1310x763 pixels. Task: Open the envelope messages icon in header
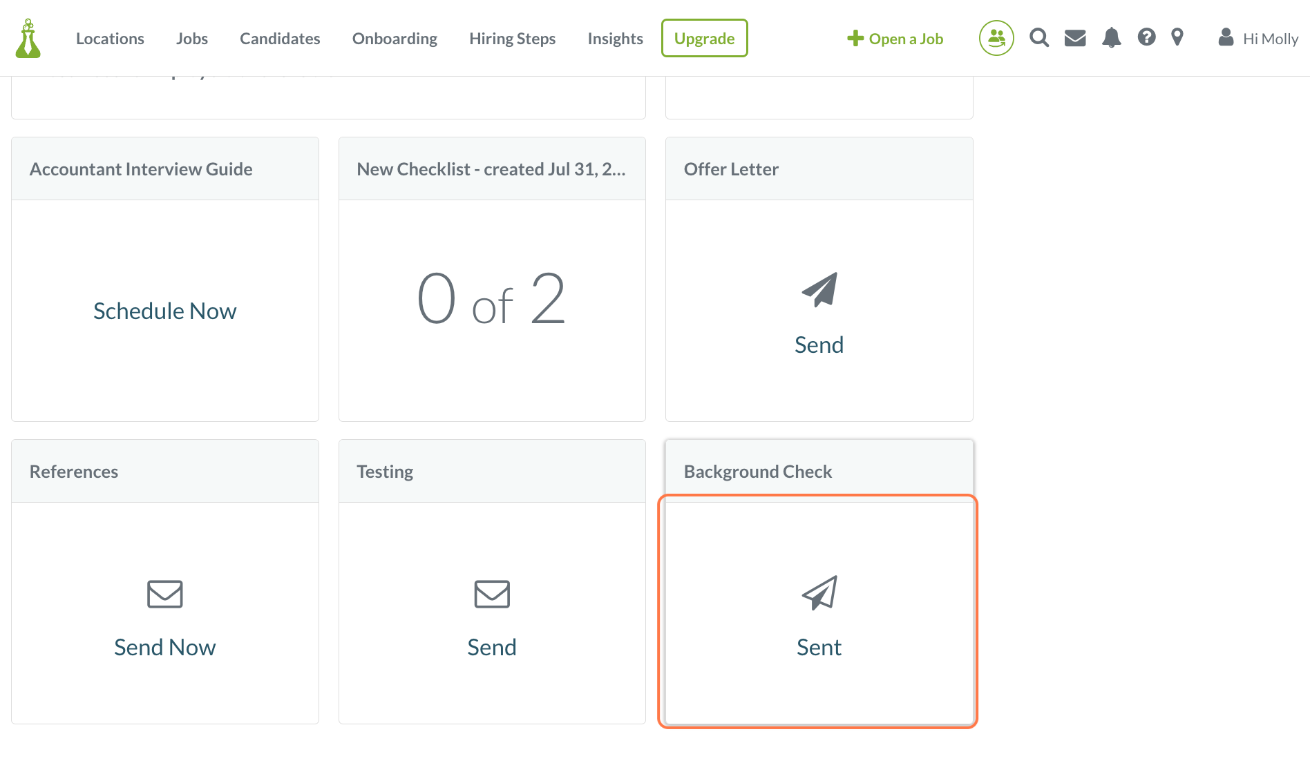point(1074,38)
